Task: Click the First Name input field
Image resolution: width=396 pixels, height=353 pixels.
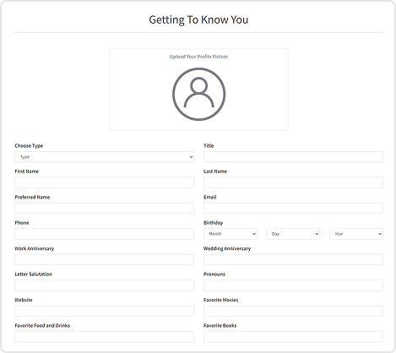Action: (104, 182)
